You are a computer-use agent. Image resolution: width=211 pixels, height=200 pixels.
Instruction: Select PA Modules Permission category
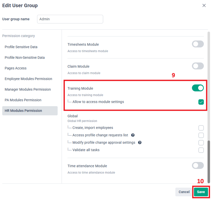tap(23, 100)
